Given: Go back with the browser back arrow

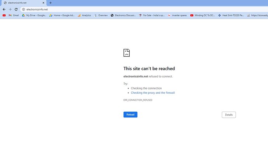Looking at the screenshot, I should (4, 9).
